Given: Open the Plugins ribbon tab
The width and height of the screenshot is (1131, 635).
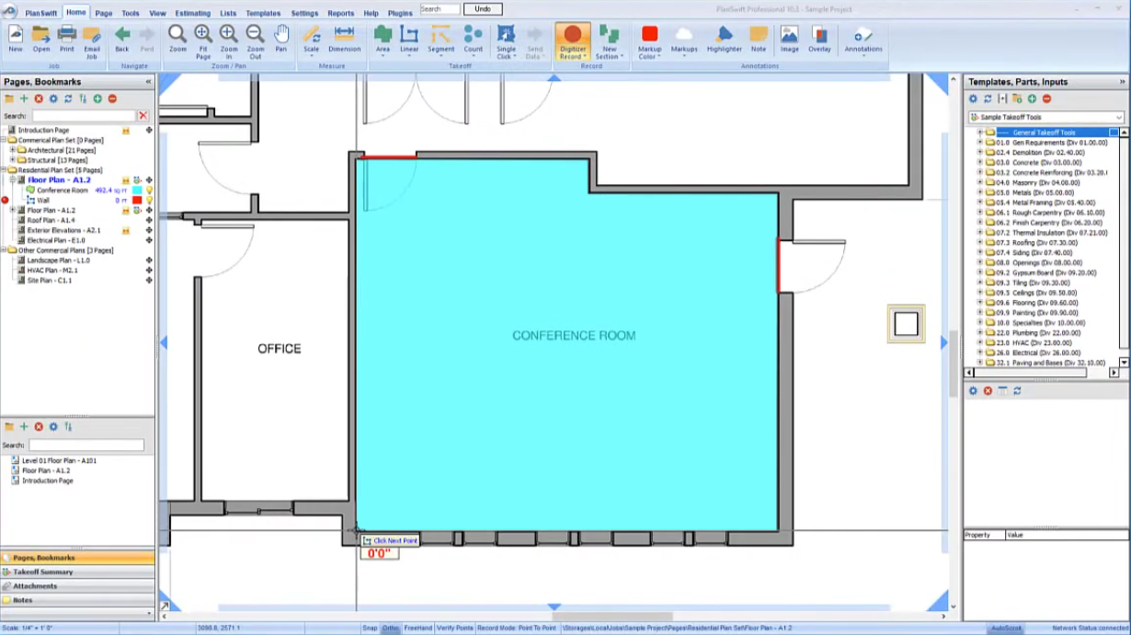Looking at the screenshot, I should (400, 13).
